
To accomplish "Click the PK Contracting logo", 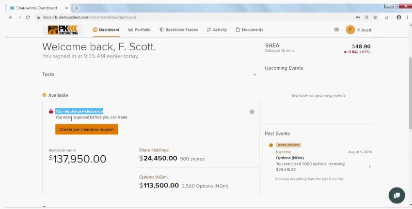I will pos(63,30).
